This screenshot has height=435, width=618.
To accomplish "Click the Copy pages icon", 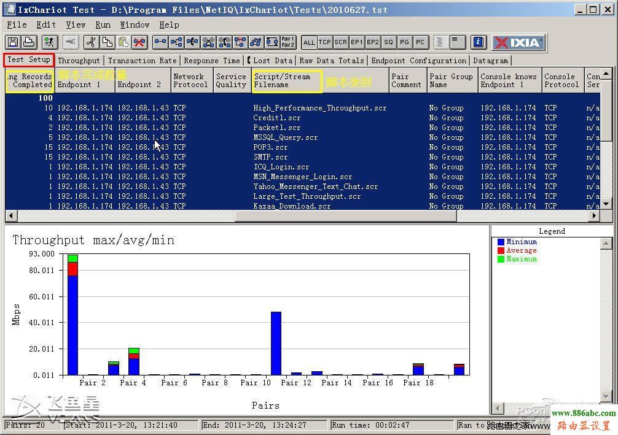I will point(108,42).
